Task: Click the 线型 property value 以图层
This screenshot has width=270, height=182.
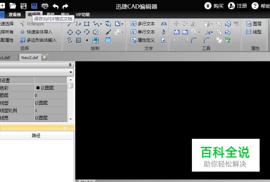Action: click(x=51, y=103)
